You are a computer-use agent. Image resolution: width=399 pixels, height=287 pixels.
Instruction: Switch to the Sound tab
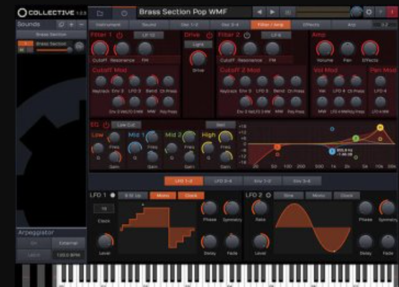click(149, 25)
